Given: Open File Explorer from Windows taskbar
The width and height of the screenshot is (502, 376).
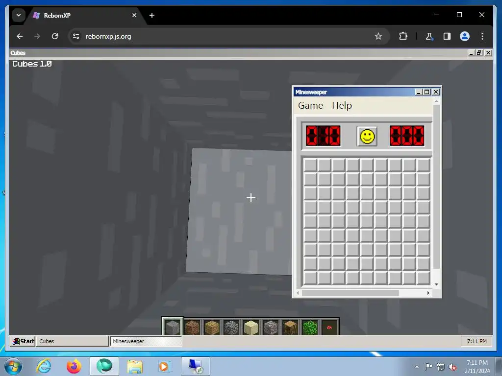Looking at the screenshot, I should click(x=135, y=366).
